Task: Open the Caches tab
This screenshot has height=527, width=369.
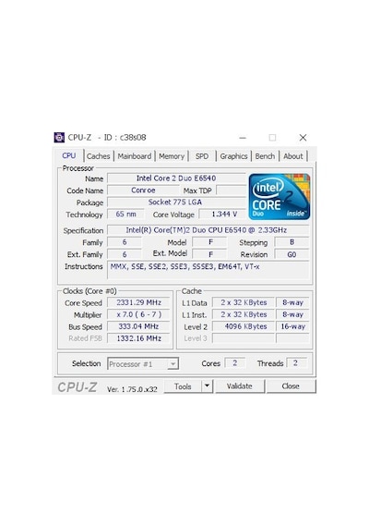Action: 98,156
